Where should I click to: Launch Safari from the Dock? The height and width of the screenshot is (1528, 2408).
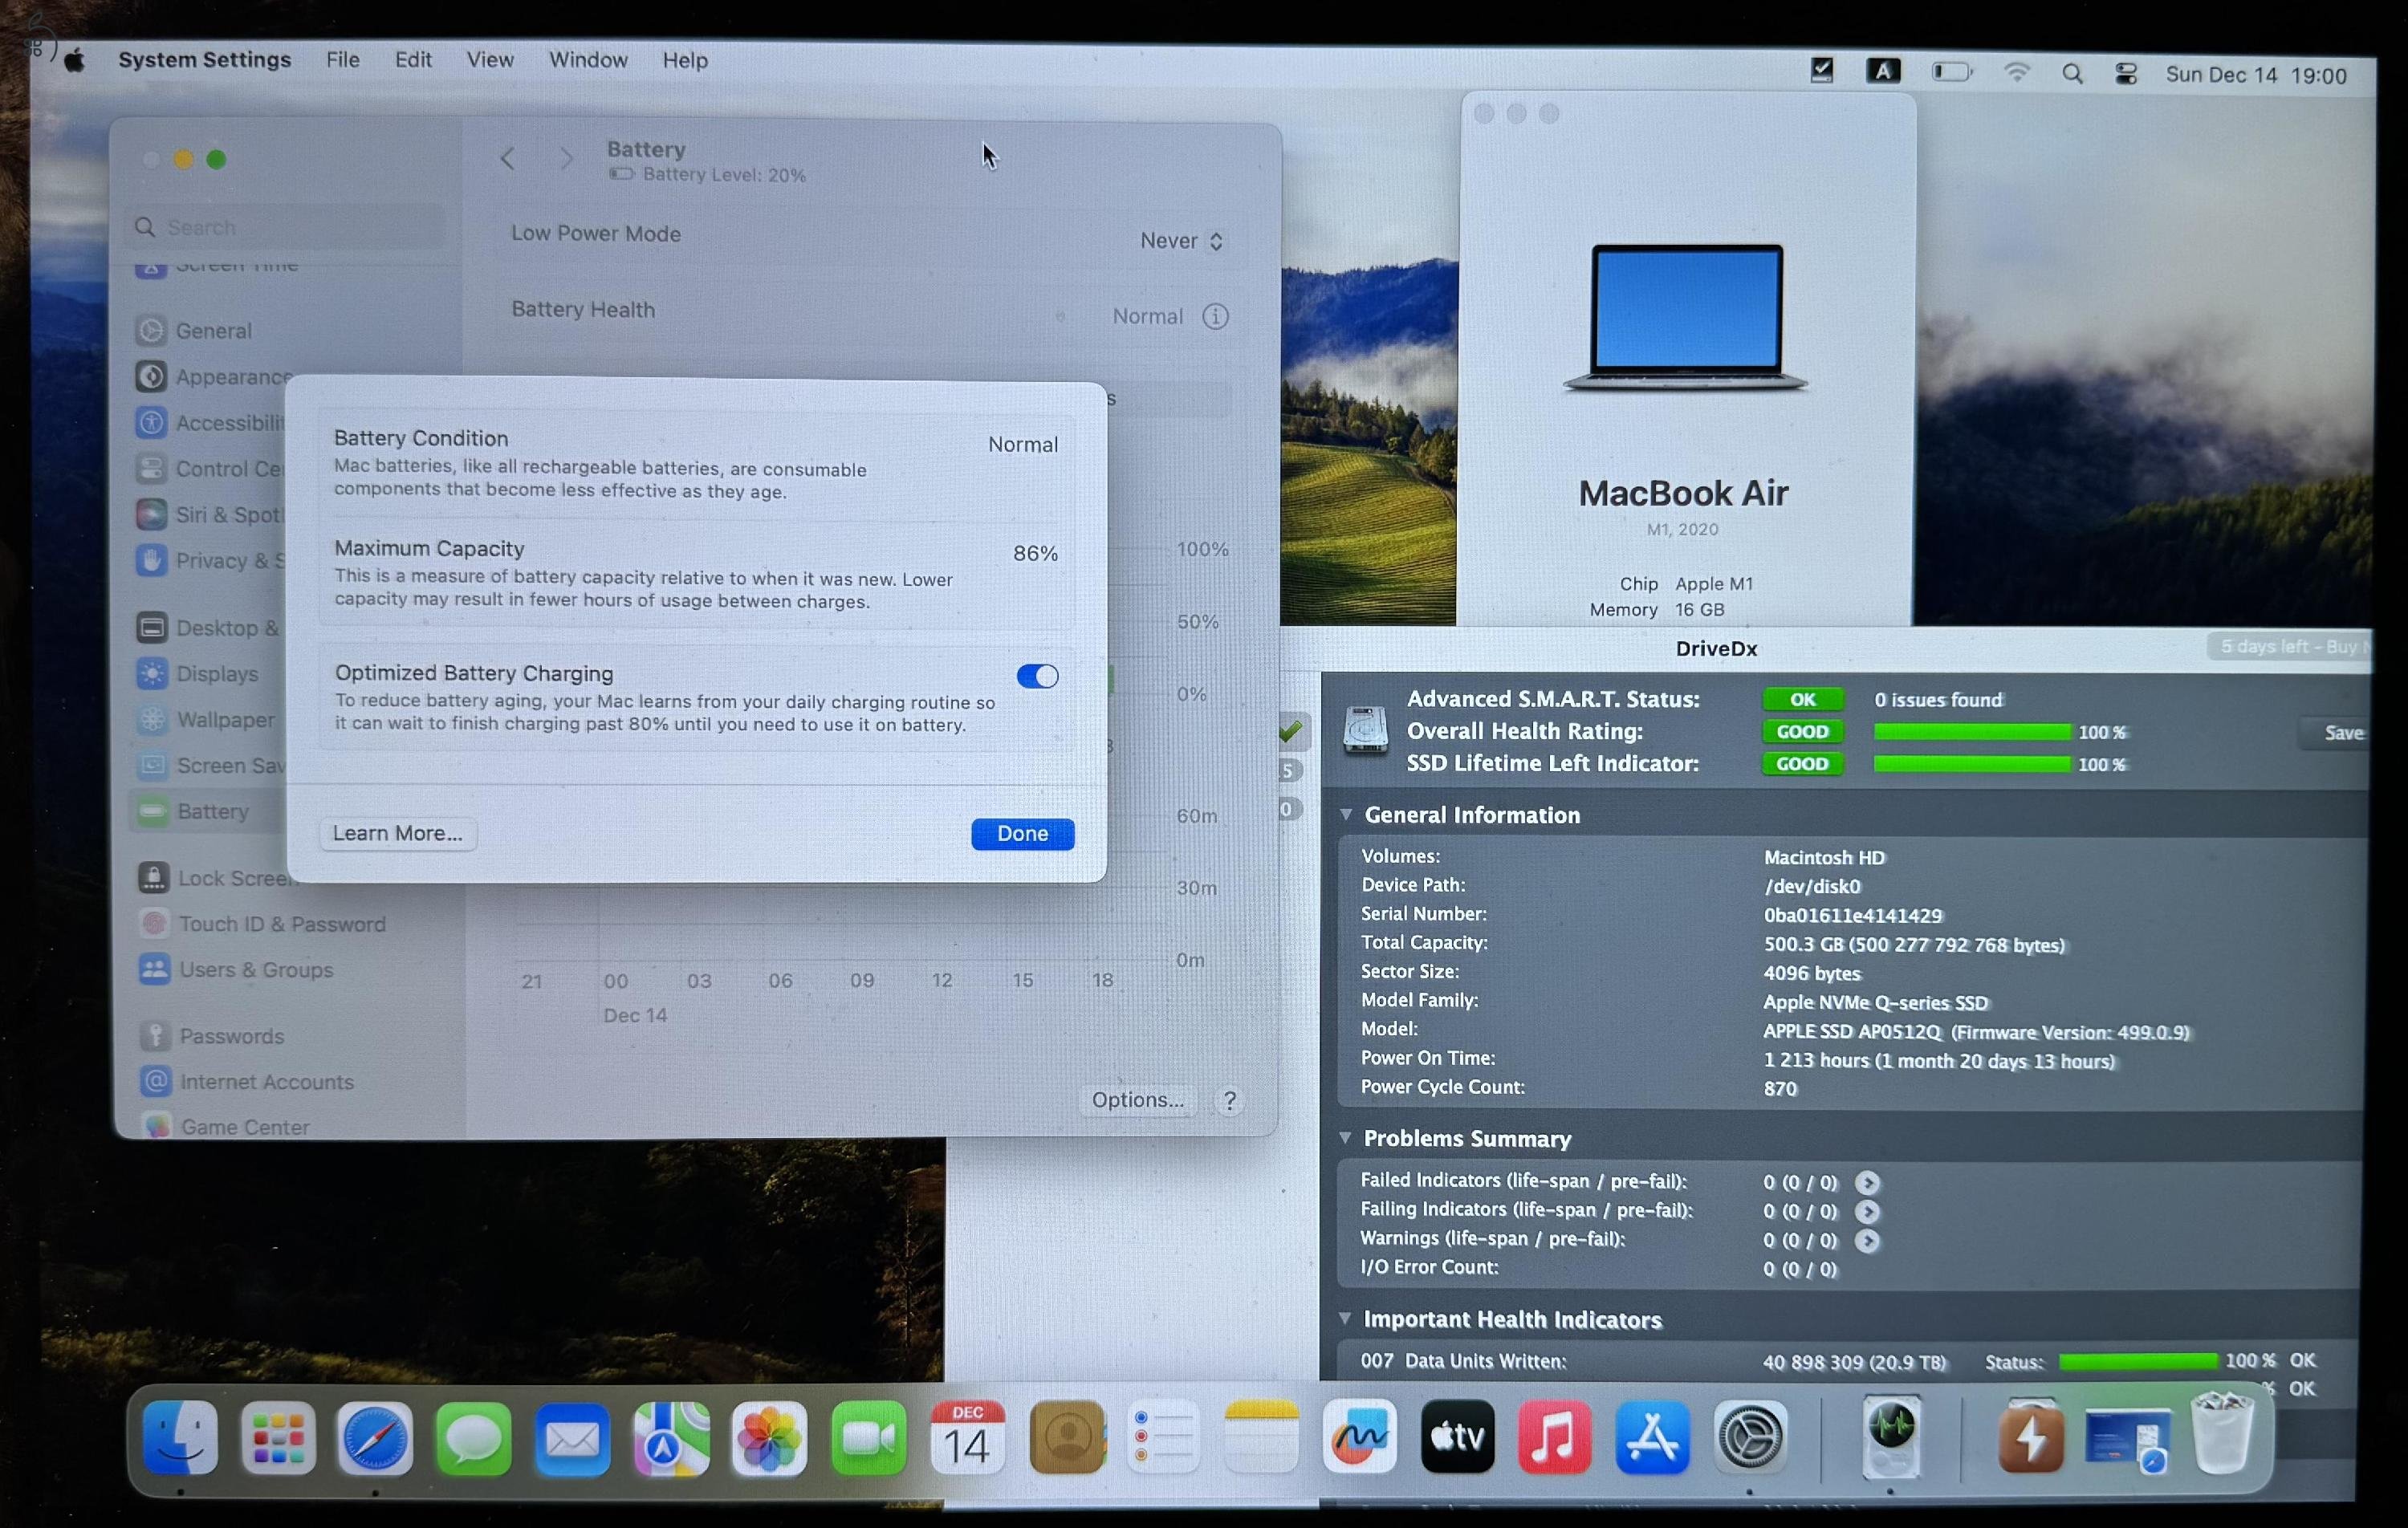[375, 1440]
